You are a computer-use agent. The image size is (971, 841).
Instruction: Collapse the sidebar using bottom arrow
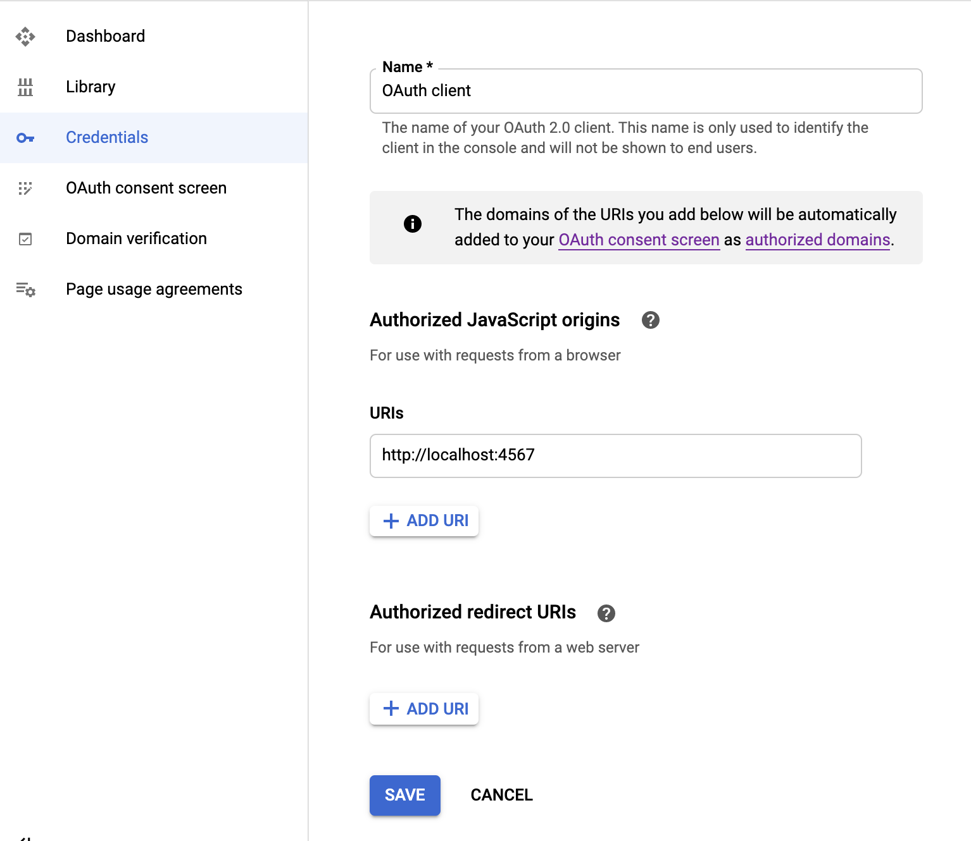tap(25, 837)
